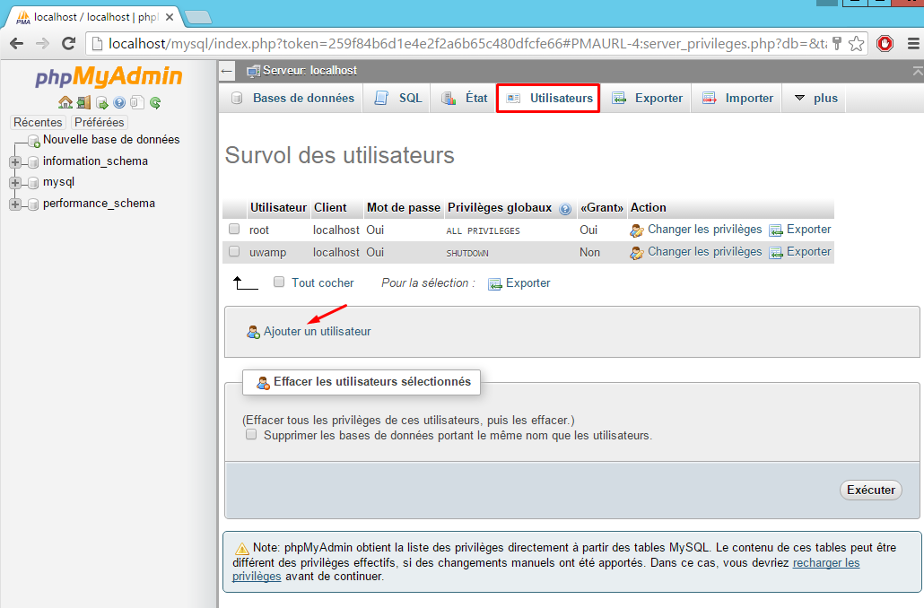
Task: Sort by the Utilisateur column header
Action: click(278, 208)
